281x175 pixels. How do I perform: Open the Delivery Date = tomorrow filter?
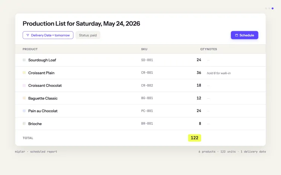48,35
